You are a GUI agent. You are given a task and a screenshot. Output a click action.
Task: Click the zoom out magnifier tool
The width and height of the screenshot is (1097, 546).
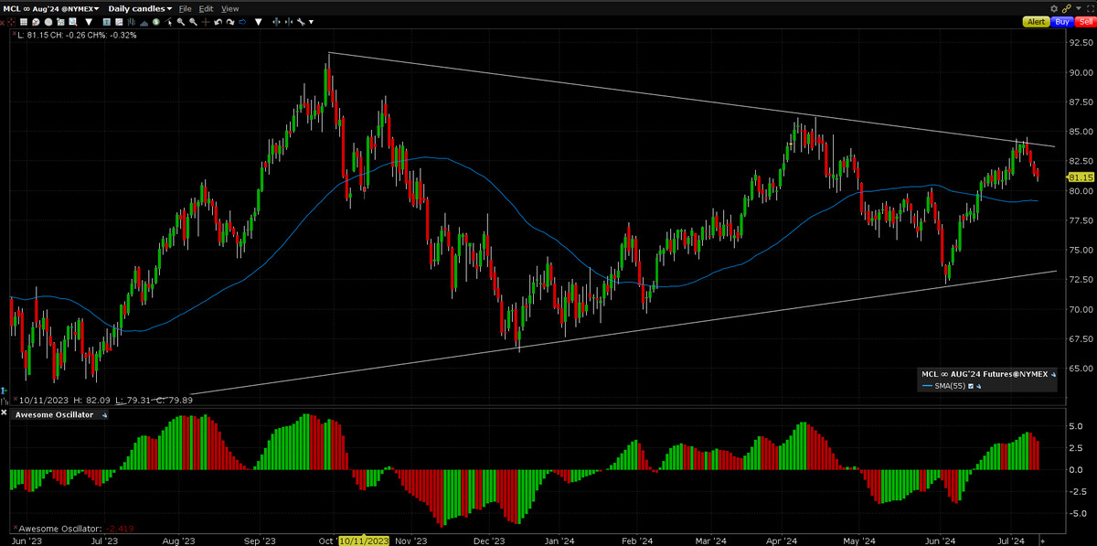click(192, 21)
